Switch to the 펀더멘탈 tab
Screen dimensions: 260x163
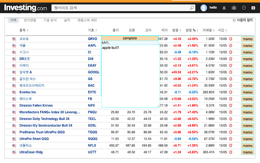pos(30,20)
